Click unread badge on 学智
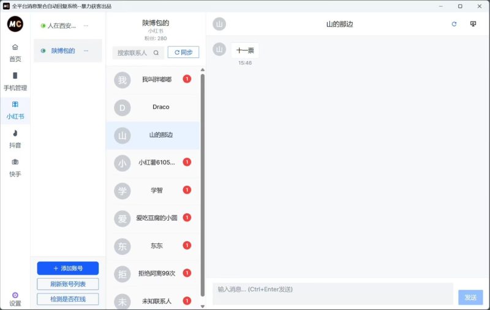The width and height of the screenshot is (490, 310). (187, 190)
